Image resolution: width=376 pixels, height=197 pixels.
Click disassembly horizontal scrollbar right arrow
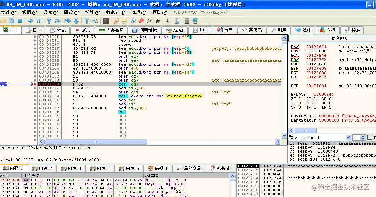278,141
